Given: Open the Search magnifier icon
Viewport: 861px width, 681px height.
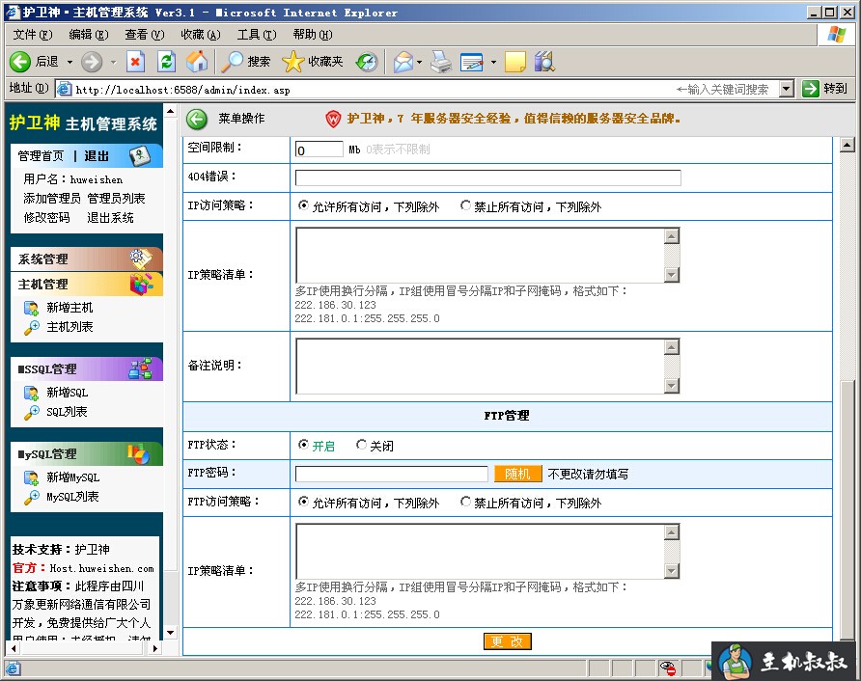Looking at the screenshot, I should coord(233,62).
